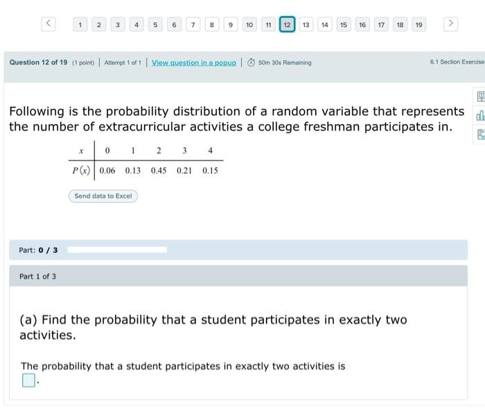Open the bar chart statistics tool icon
Screen dimensions: 485x415
point(481,116)
